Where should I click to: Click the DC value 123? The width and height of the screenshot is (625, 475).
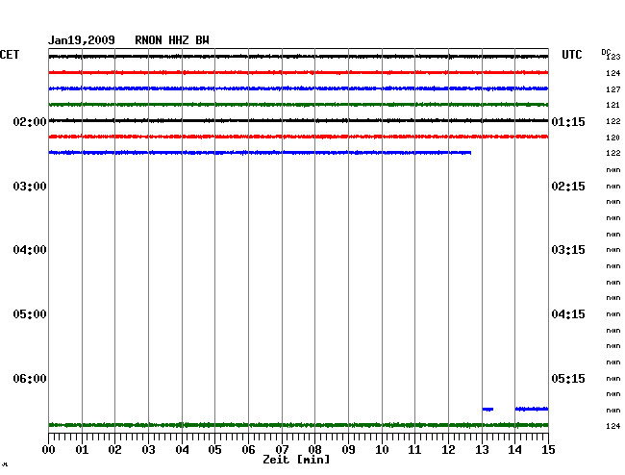[x=613, y=57]
